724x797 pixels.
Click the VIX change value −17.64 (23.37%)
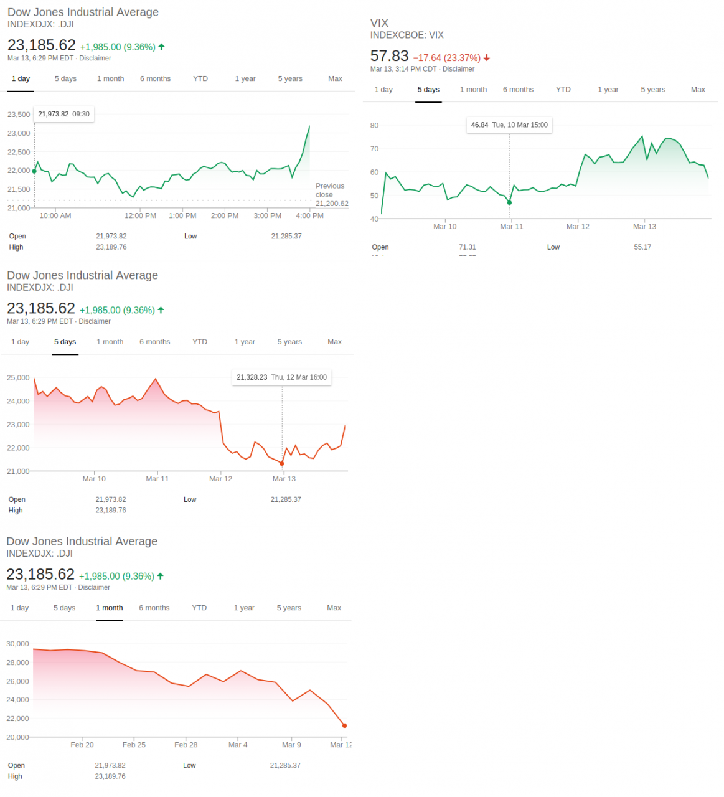(446, 58)
